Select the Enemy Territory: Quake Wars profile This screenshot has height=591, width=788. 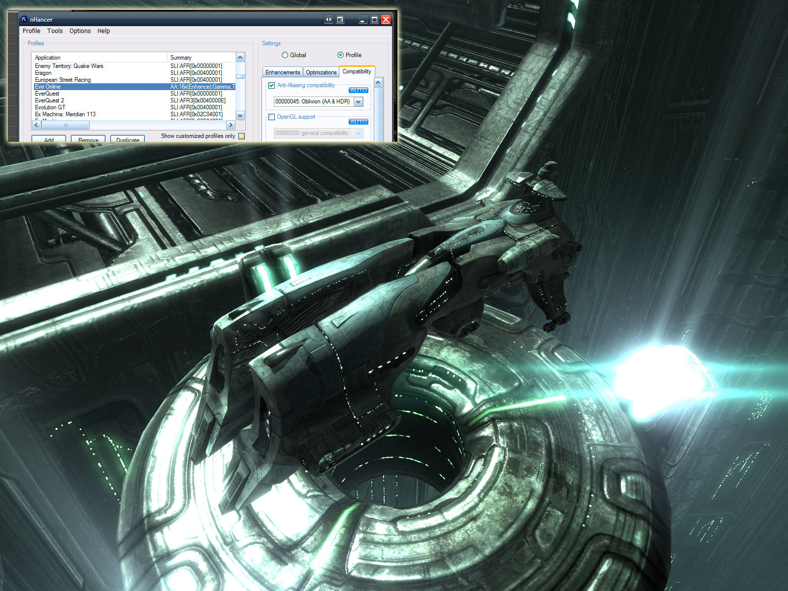click(x=69, y=66)
